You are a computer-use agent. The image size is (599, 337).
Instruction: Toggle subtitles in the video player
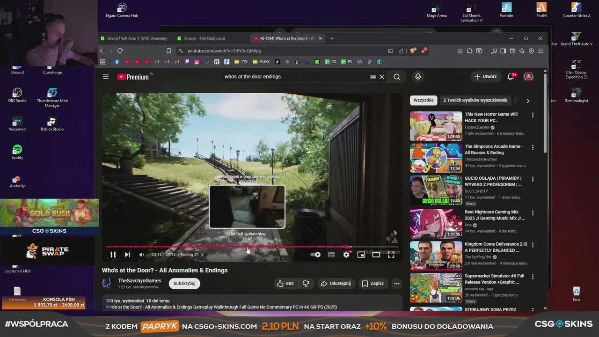[x=331, y=255]
